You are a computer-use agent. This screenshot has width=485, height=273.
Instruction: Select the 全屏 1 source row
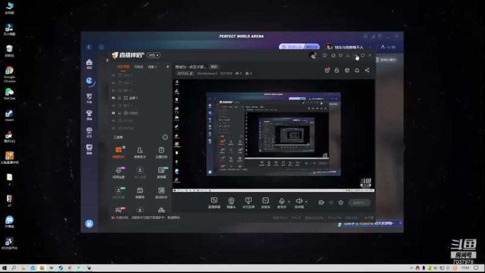pyautogui.click(x=139, y=98)
